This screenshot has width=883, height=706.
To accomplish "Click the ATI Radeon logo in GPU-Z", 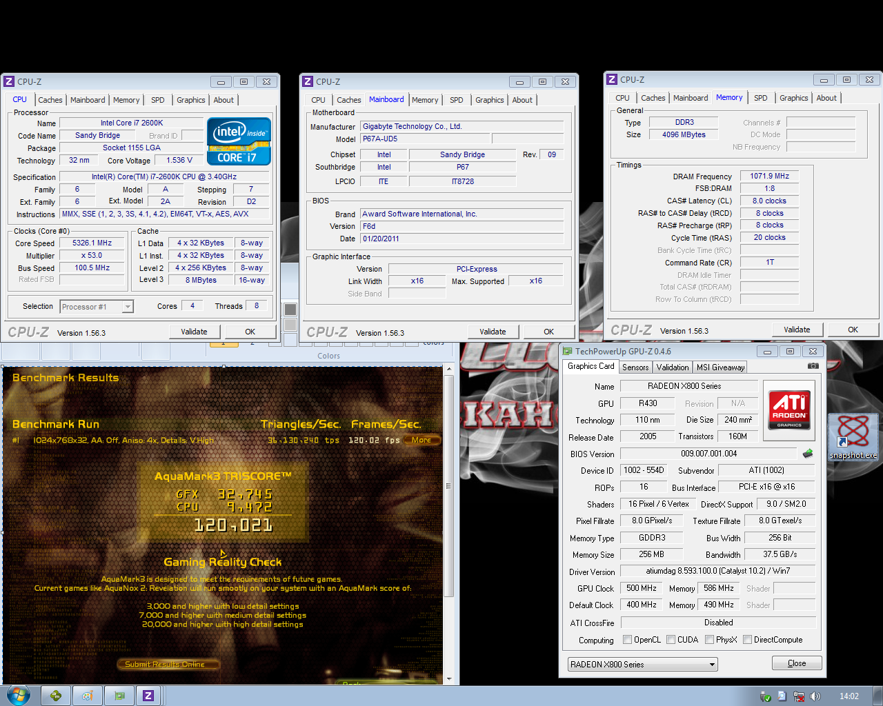I will [x=789, y=410].
